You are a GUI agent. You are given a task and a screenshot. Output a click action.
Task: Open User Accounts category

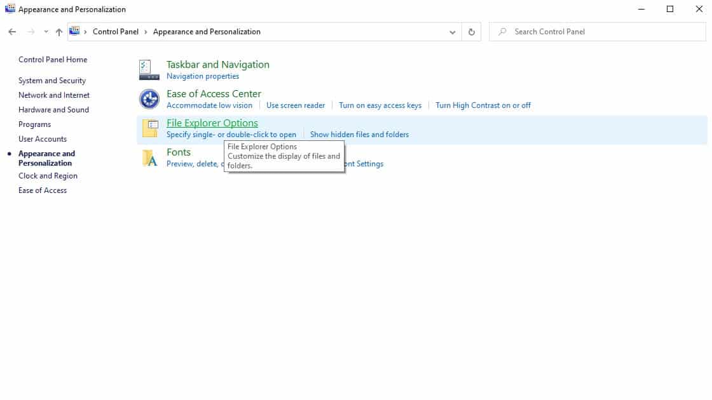[42, 139]
